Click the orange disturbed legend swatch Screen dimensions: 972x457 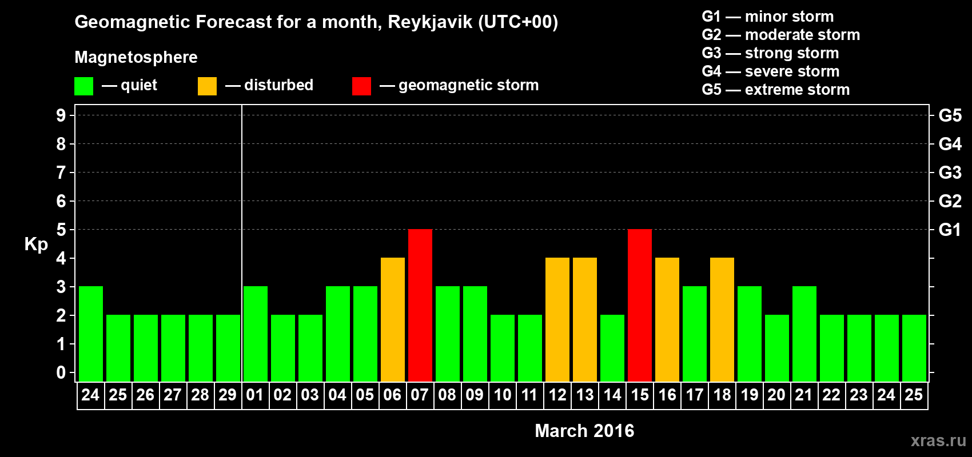click(x=207, y=86)
